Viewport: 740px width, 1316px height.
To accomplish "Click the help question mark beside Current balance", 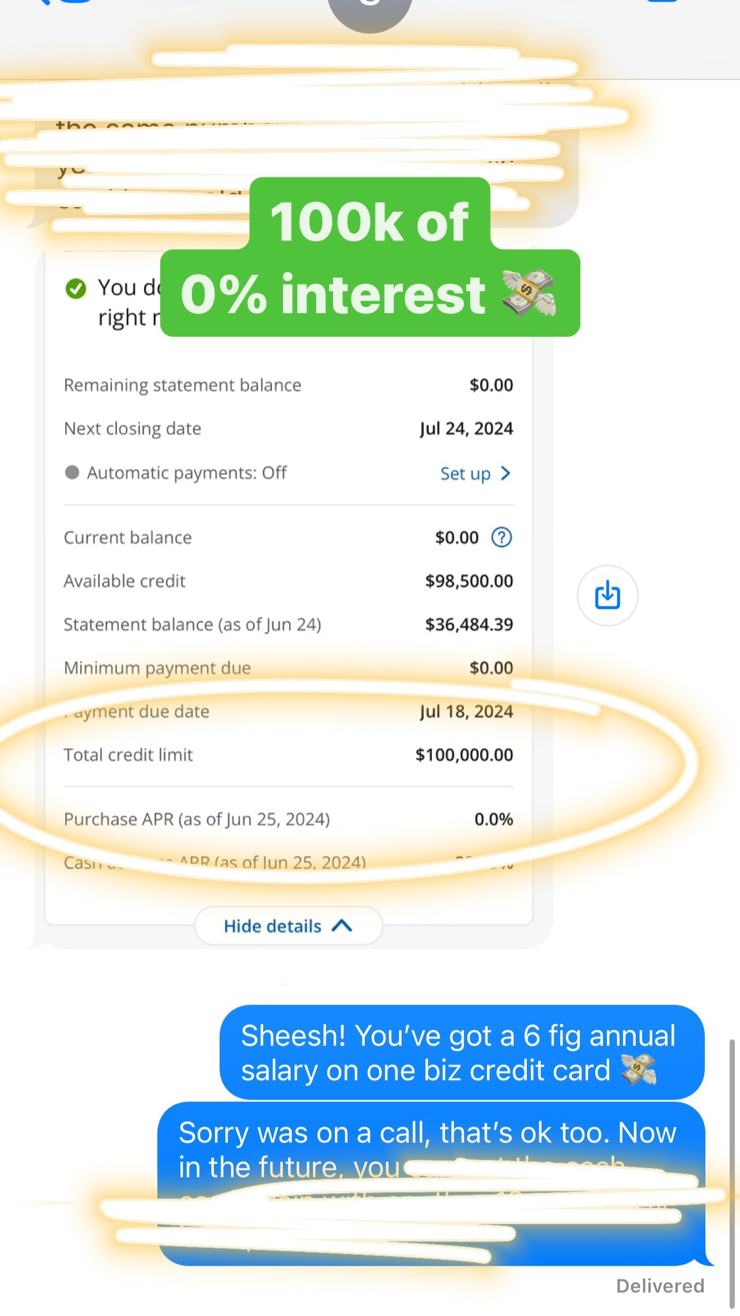I will click(x=501, y=537).
